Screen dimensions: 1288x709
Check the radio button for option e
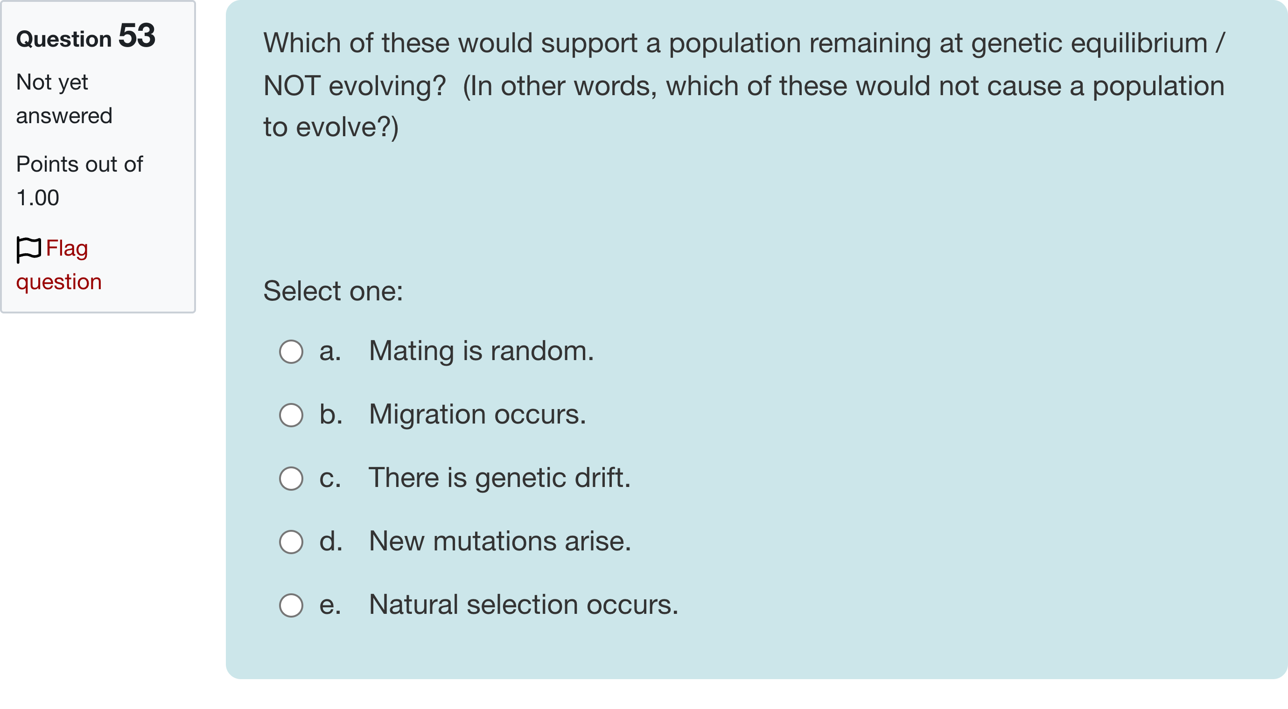click(291, 605)
